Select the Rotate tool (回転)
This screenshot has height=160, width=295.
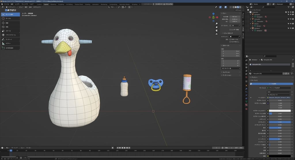point(10,27)
